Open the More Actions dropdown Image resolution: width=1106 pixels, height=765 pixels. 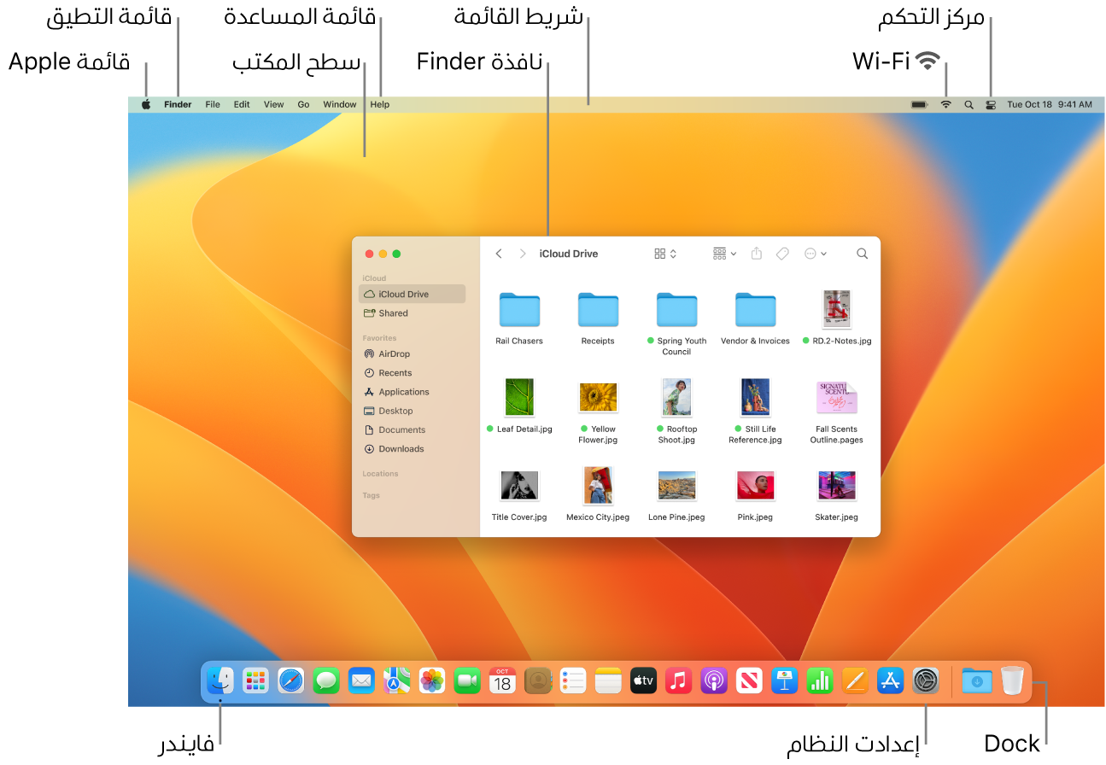click(x=816, y=254)
